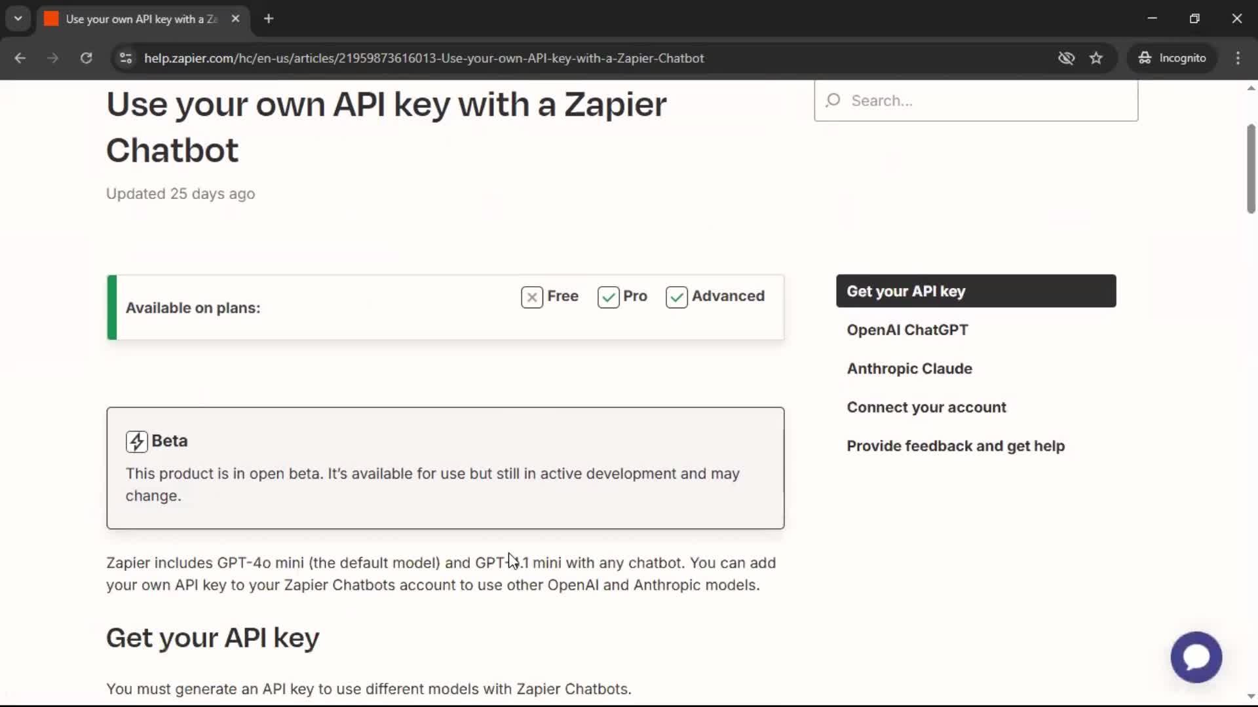Click the 'Updated 25 days ago' text
The width and height of the screenshot is (1258, 707).
[x=180, y=194]
